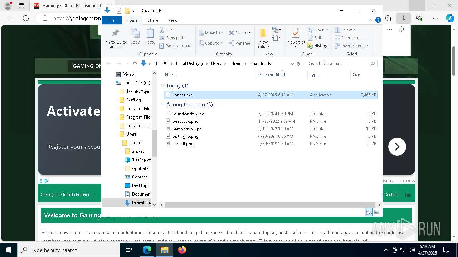Click Select all in ribbon
Viewport: 458px width, 257px height.
click(346, 30)
